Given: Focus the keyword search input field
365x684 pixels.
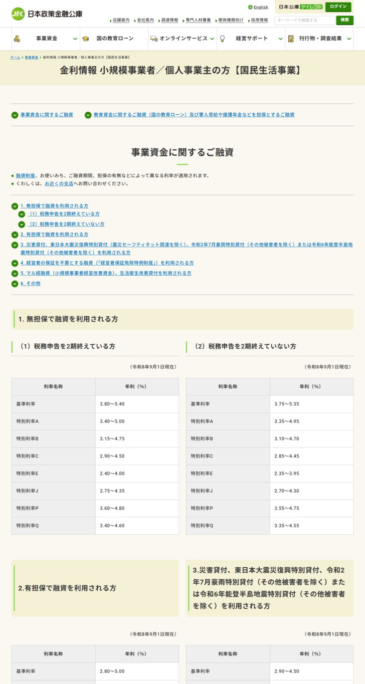Looking at the screenshot, I should [305, 20].
